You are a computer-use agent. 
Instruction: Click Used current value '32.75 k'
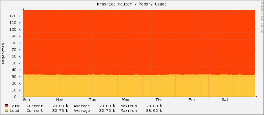tap(60, 111)
